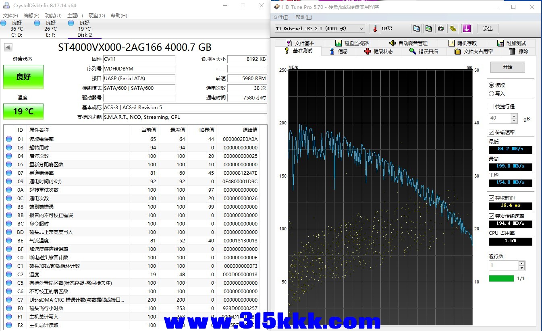Click the status orb for Disk 2
This screenshot has height=331, width=542.
[x=71, y=23]
